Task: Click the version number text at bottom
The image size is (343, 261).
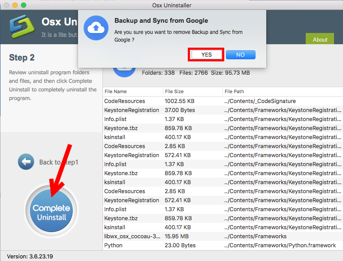Action: [x=30, y=257]
